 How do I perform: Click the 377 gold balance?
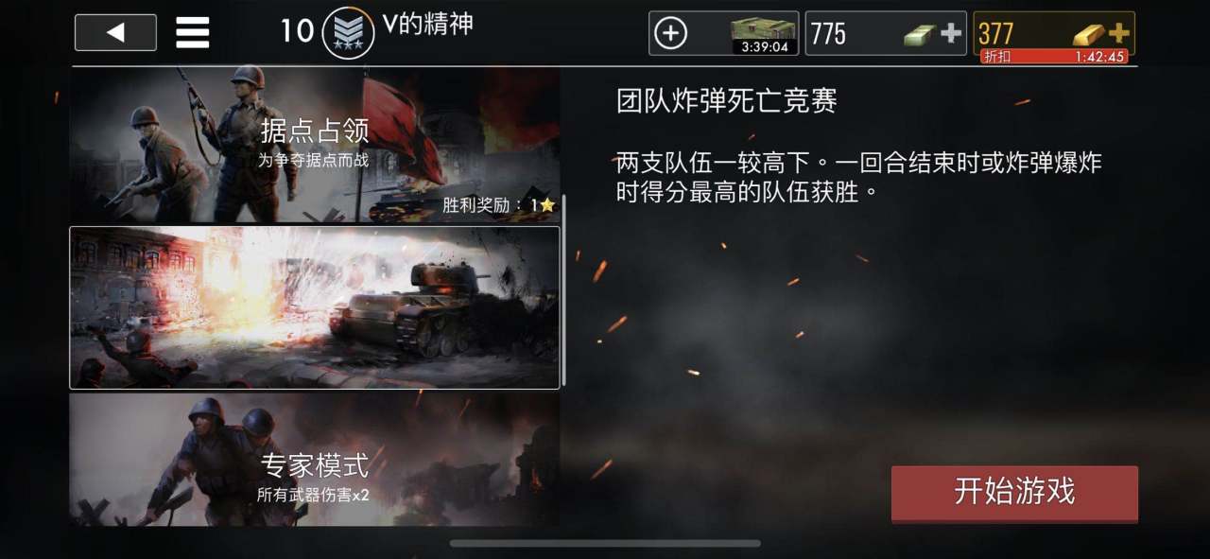pyautogui.click(x=995, y=34)
